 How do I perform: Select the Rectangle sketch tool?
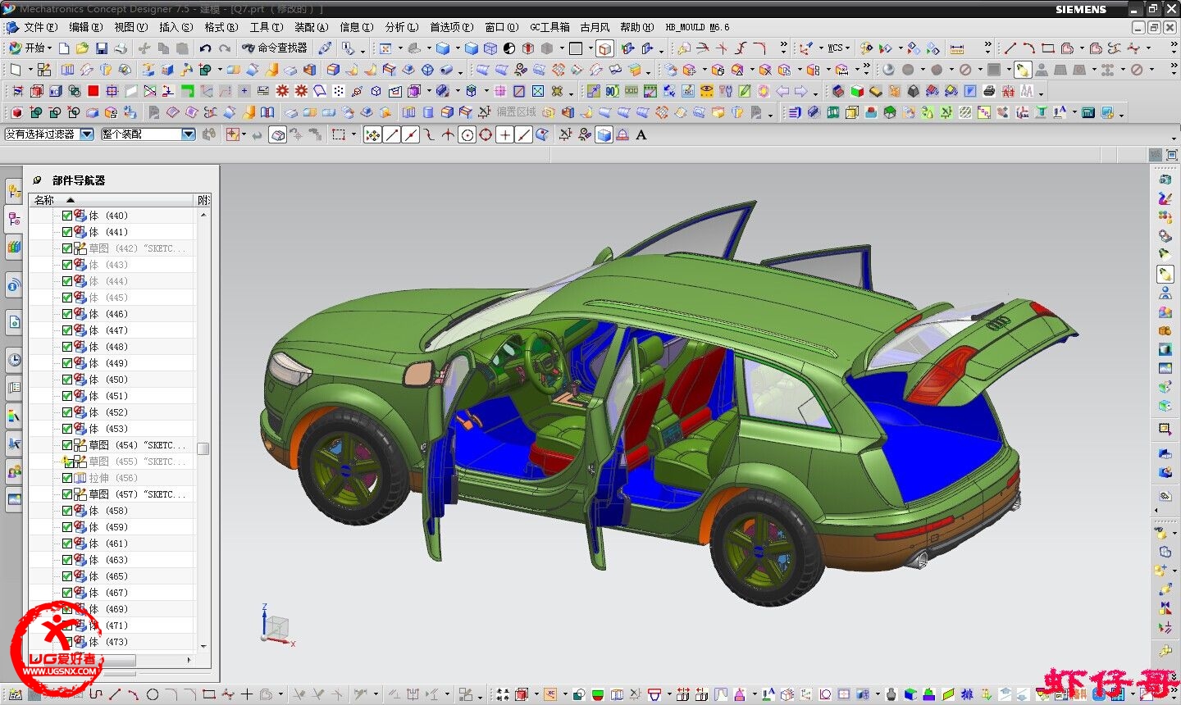coord(1047,48)
